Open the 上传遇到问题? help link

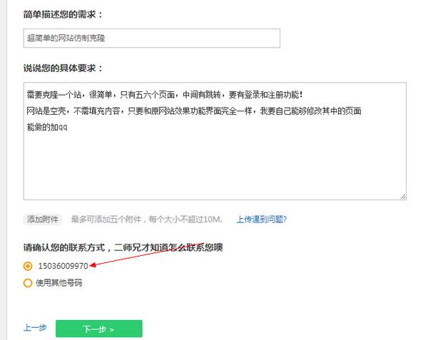coord(262,220)
